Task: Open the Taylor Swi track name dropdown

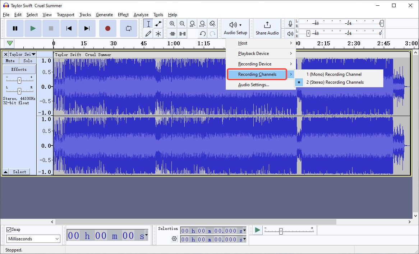Action: point(22,55)
